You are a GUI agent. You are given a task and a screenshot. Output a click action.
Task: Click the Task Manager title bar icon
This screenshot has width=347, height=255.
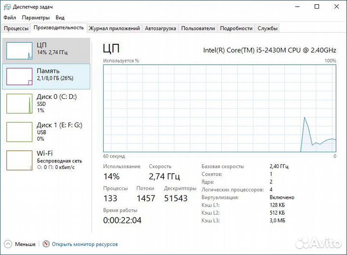[7, 7]
